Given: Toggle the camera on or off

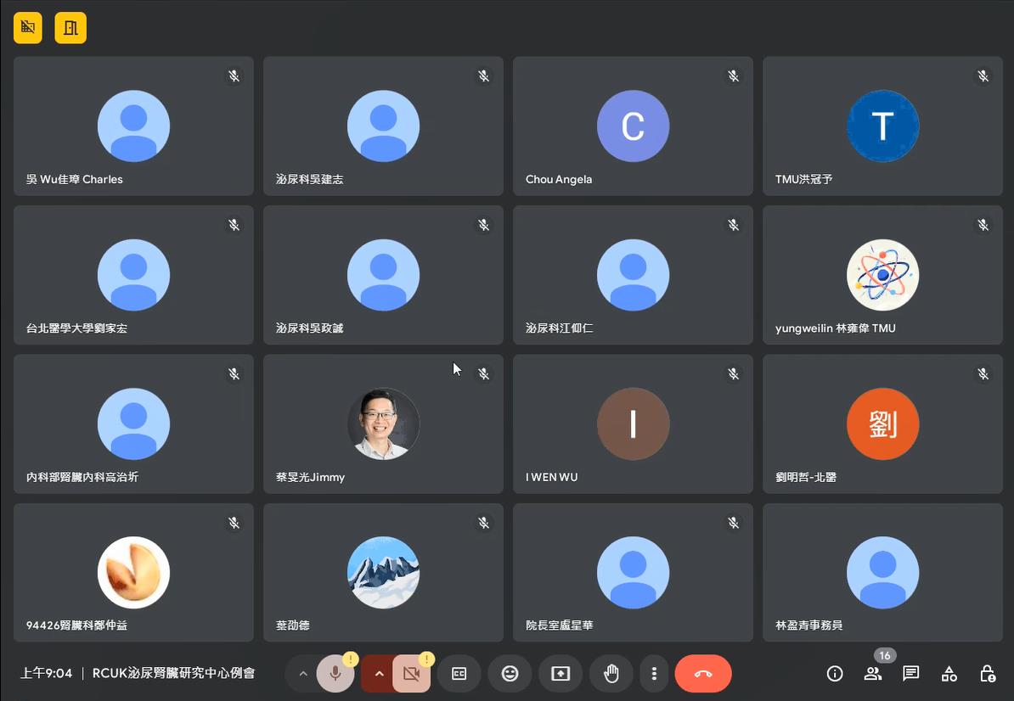Looking at the screenshot, I should coord(411,674).
